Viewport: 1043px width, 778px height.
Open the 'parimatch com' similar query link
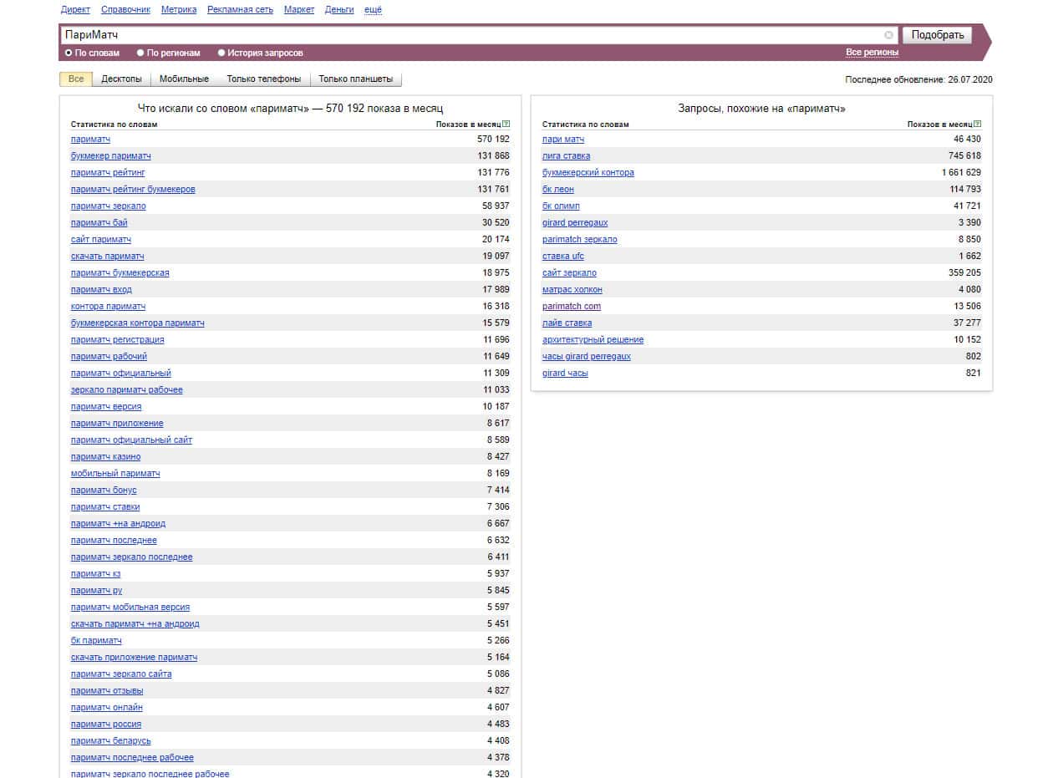(x=571, y=306)
